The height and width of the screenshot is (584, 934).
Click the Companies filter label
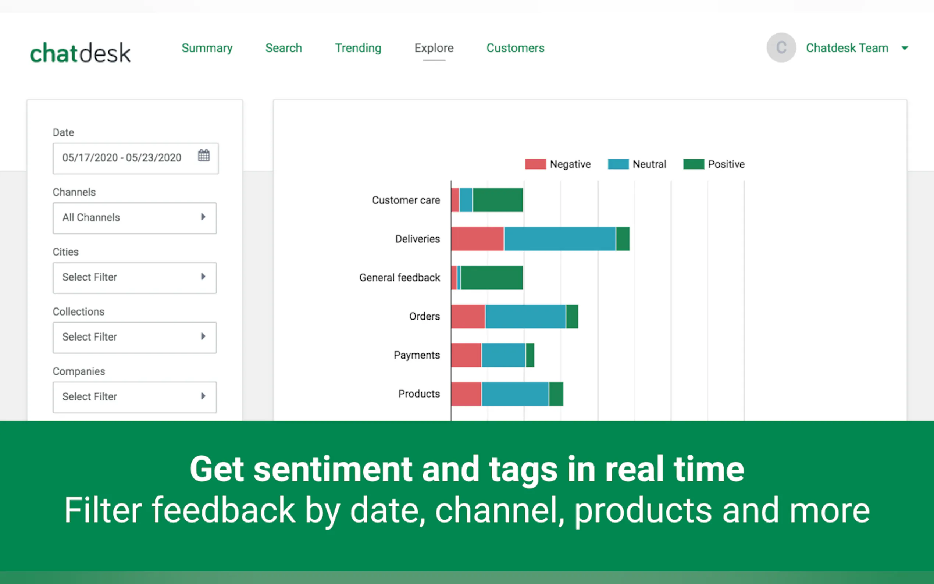79,371
